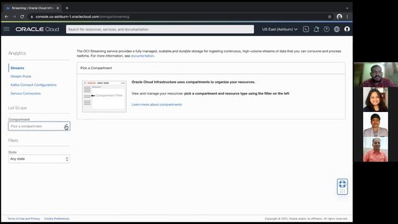Viewport: 398px width, 224px height.
Task: Open the floating support help widget
Action: [x=342, y=187]
